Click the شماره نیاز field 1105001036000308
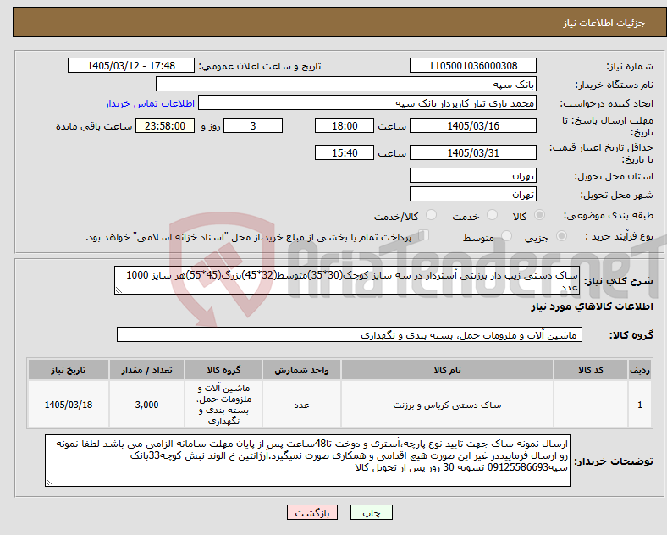The height and width of the screenshot is (535, 667). (472, 65)
